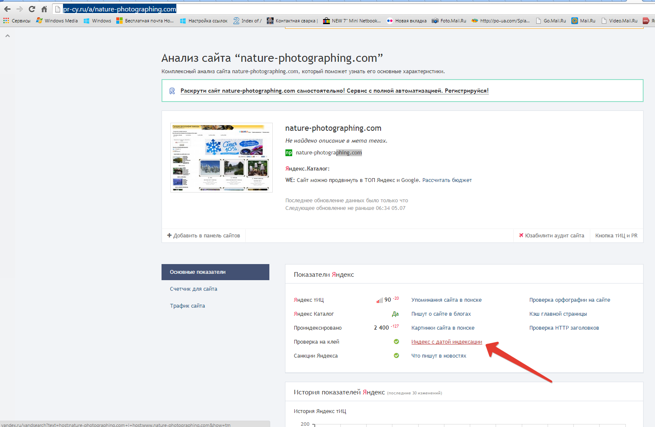Image resolution: width=655 pixels, height=427 pixels.
Task: Open Индекс с датой индексации link
Action: tap(447, 342)
